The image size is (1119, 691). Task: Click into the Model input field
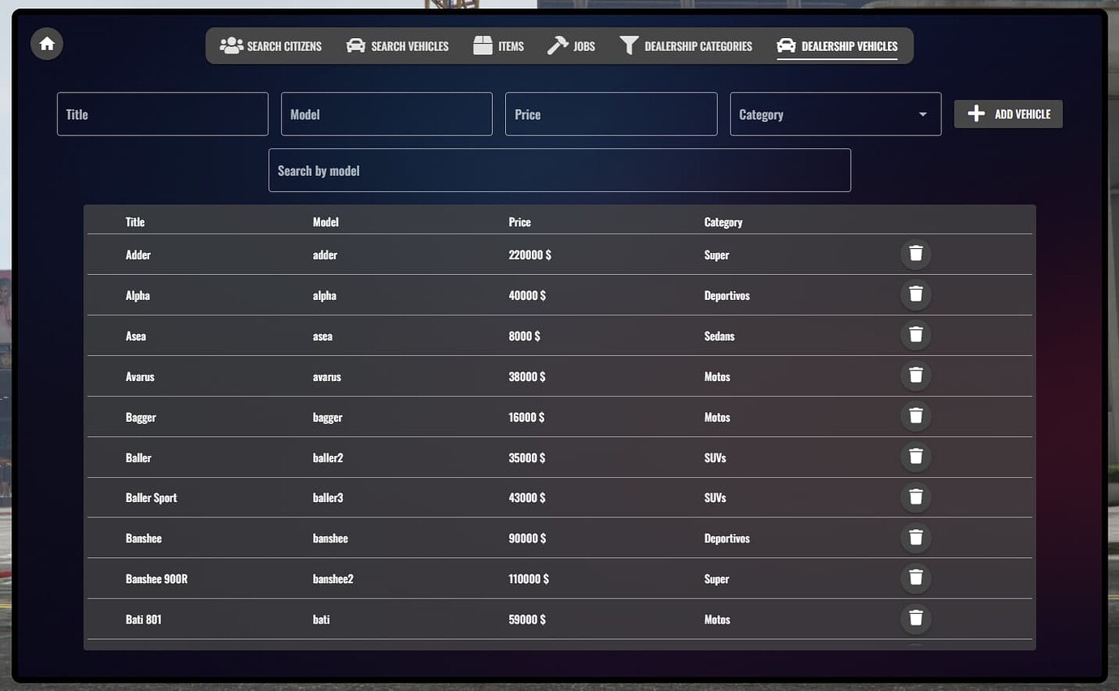pyautogui.click(x=387, y=114)
